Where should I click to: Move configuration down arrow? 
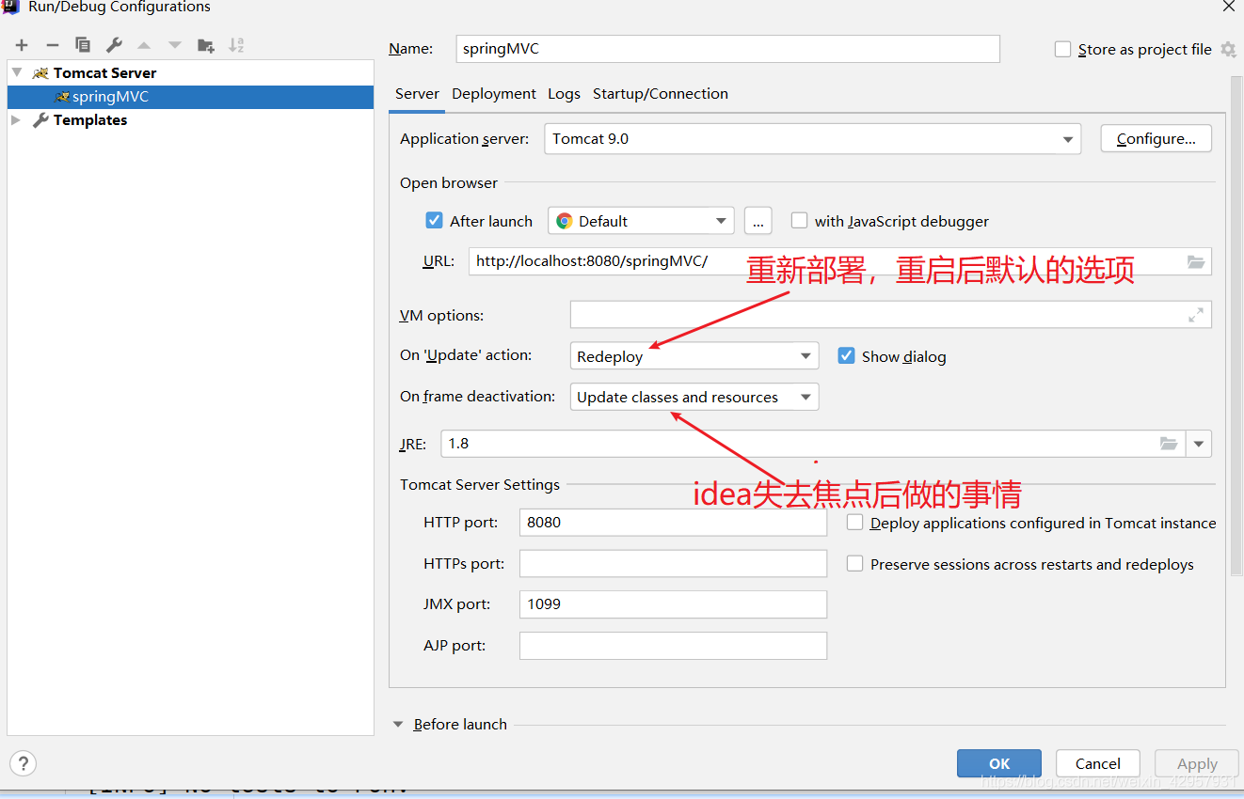175,45
